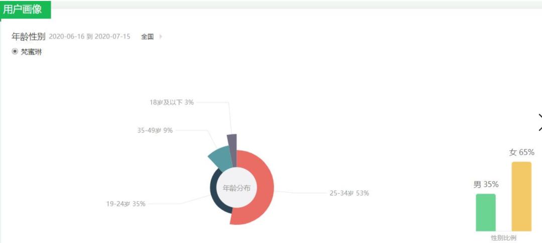
Task: Select the purple 18岁及以下 chart slice
Action: [x=232, y=149]
